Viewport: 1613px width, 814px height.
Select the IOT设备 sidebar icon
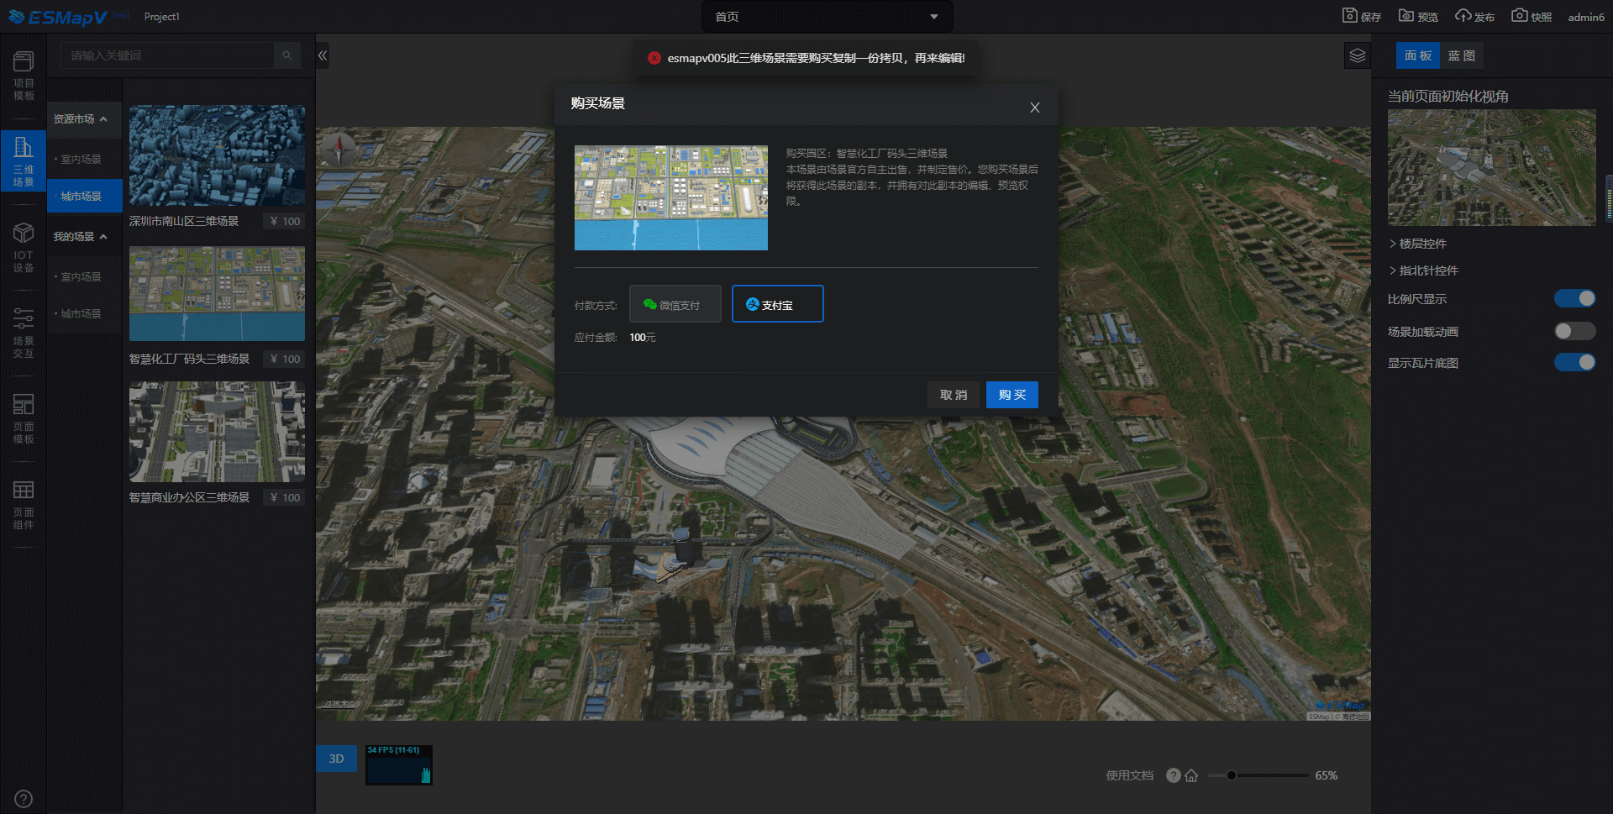coord(24,247)
